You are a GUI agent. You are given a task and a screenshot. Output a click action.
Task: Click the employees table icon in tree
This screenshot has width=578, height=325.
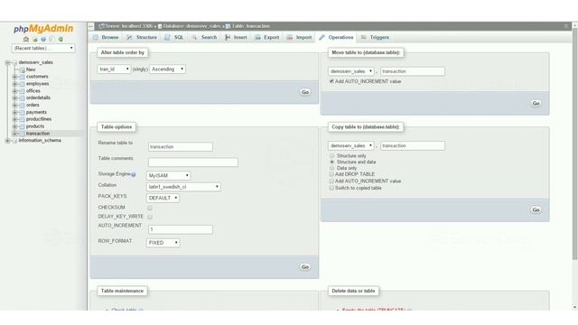click(x=22, y=84)
